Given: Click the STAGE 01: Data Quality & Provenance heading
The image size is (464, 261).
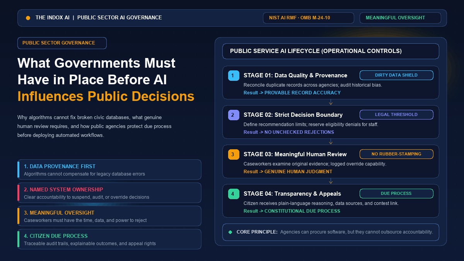Looking at the screenshot, I should (295, 75).
